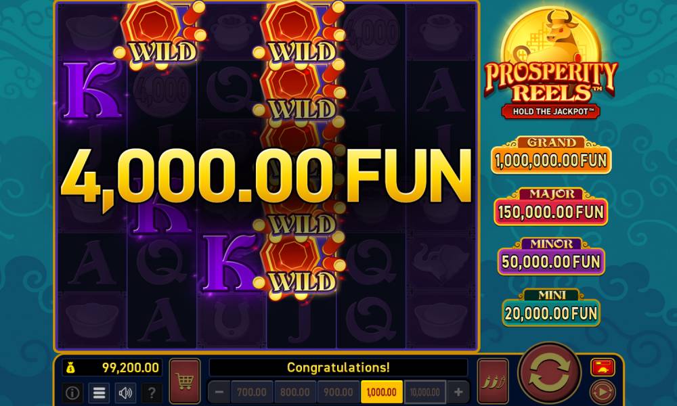Spin the reels with the round button
677x406 pixels.
pyautogui.click(x=549, y=374)
